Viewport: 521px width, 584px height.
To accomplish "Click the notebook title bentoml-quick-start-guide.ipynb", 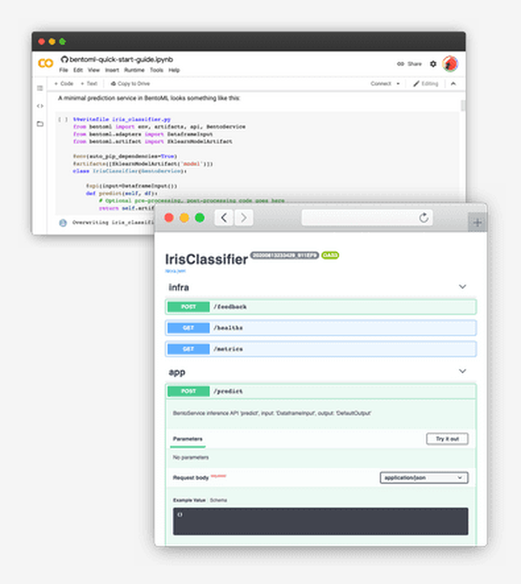I will pyautogui.click(x=121, y=59).
